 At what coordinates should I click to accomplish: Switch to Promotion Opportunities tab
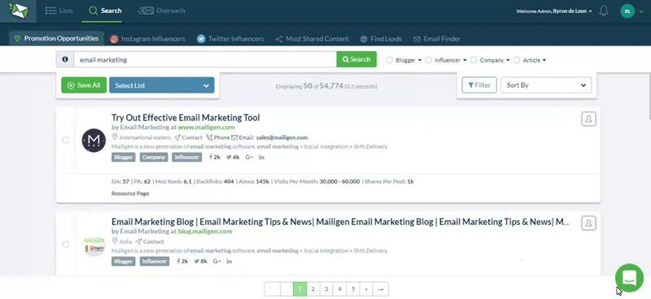point(56,38)
